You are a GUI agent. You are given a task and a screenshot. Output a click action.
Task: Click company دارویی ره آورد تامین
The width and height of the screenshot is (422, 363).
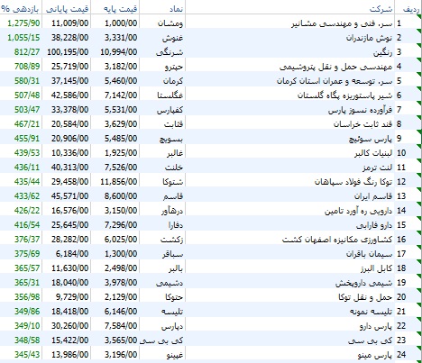pyautogui.click(x=359, y=211)
